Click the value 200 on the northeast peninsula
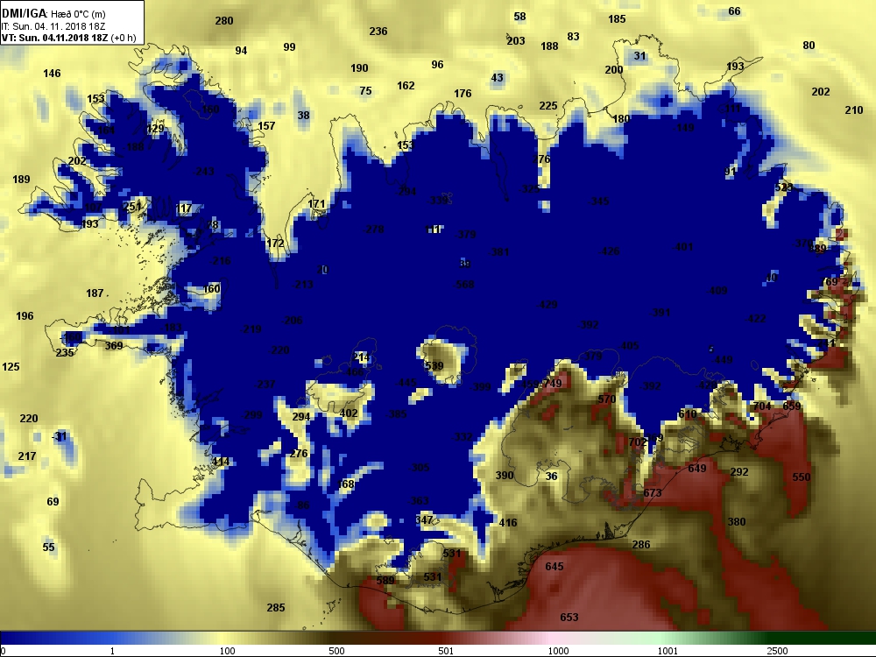Screen dimensions: 876x657 (x=614, y=70)
